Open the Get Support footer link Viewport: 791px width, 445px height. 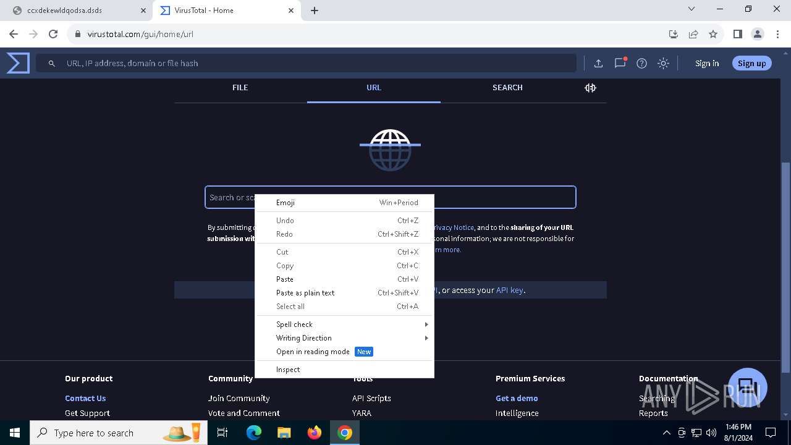coord(87,413)
